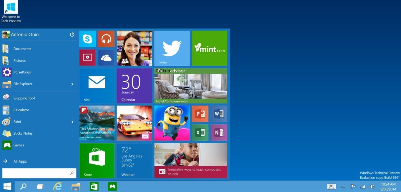
Task: Open Antonio Onio user account
Action: 21,34
